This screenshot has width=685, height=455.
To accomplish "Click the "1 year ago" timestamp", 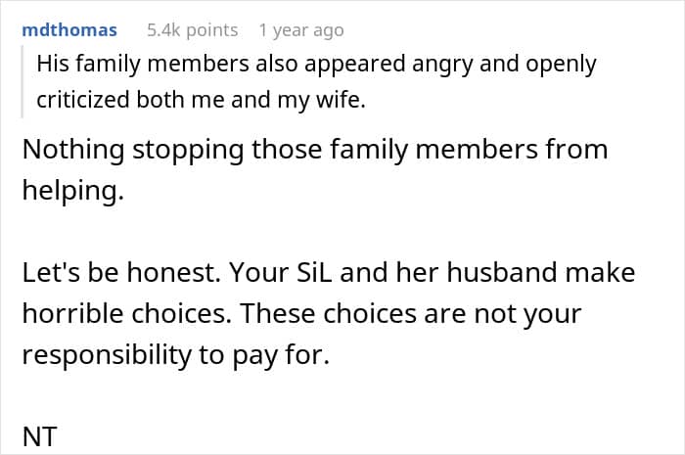I will [301, 30].
